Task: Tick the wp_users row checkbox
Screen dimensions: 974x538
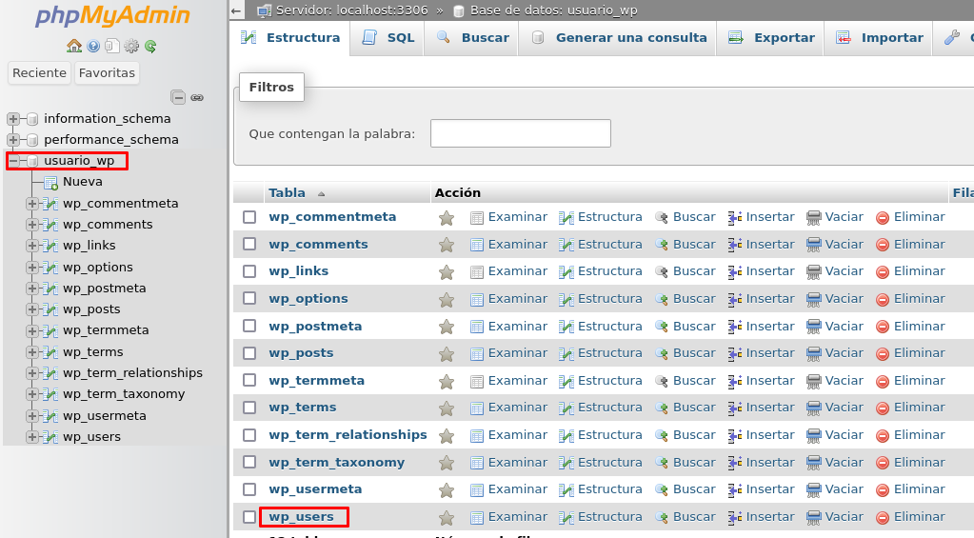Action: pos(249,517)
